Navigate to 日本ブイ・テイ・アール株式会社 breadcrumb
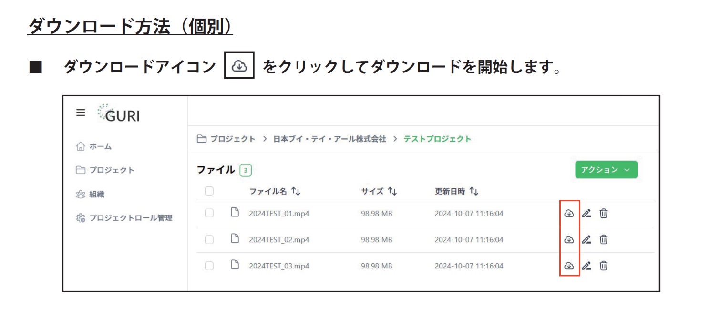This screenshot has width=720, height=319. [329, 139]
